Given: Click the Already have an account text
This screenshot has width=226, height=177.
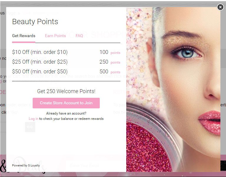Looking at the screenshot, I should tap(66, 113).
